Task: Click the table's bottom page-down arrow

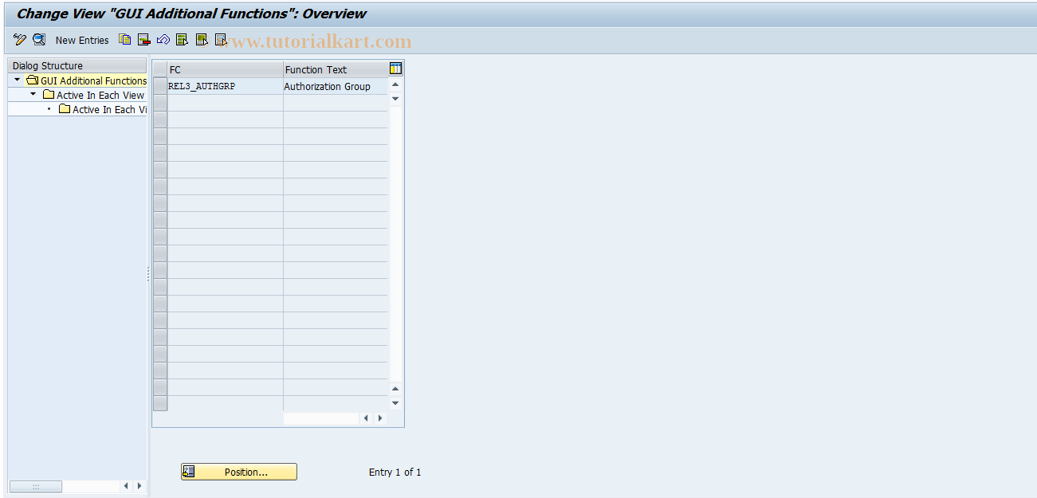Action: click(x=395, y=403)
